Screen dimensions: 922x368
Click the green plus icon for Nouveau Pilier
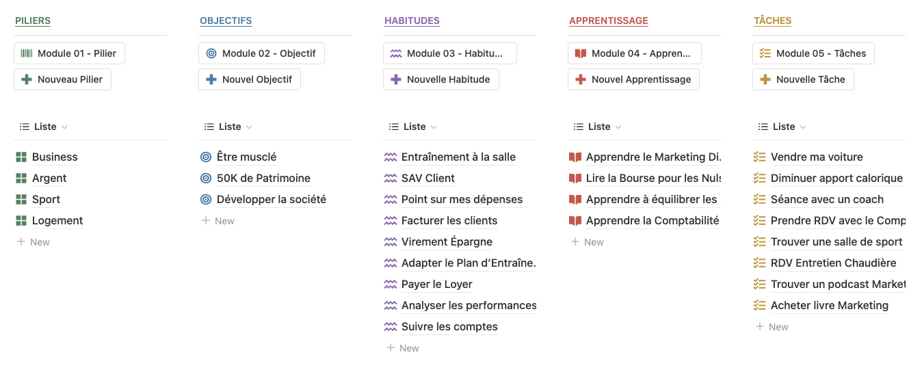click(x=27, y=79)
